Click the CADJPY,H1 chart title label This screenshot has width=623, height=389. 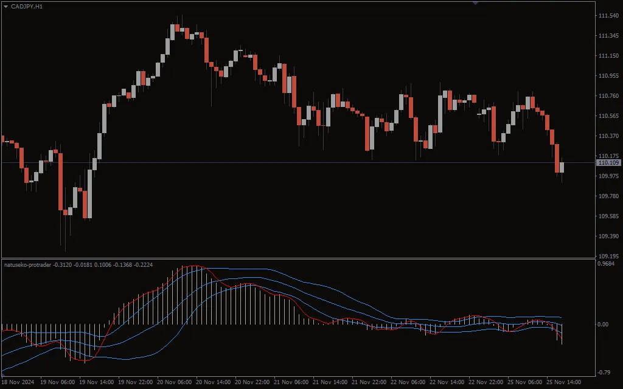tap(27, 6)
